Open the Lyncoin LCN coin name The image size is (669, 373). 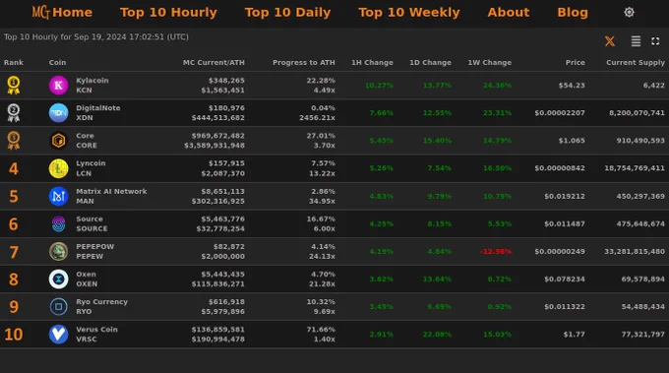tap(91, 168)
